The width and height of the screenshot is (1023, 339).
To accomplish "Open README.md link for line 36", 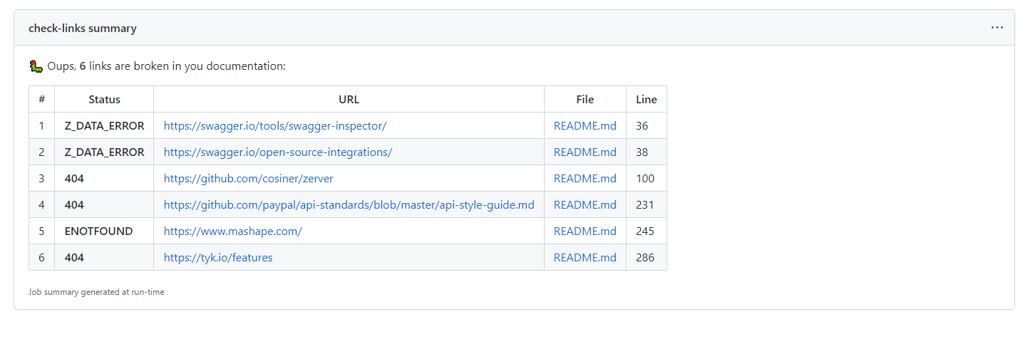I will coord(585,126).
